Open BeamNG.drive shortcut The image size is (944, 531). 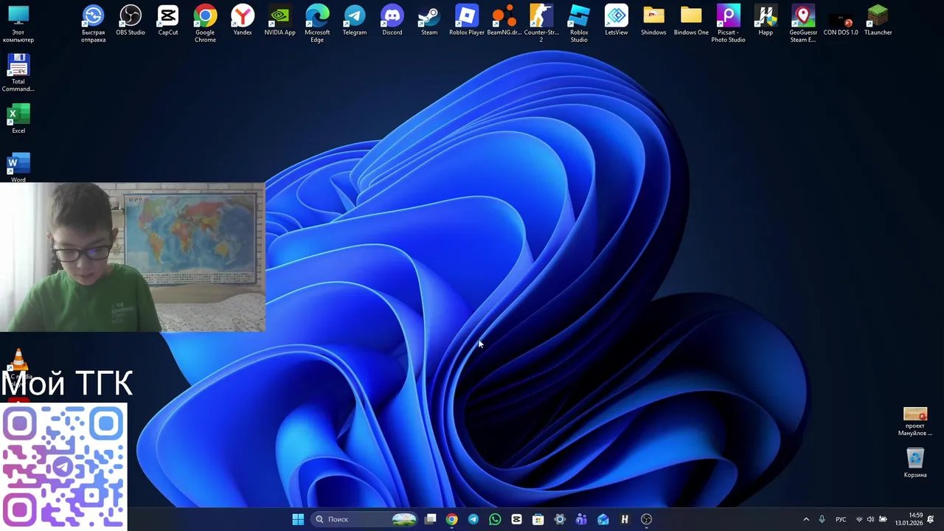[504, 21]
